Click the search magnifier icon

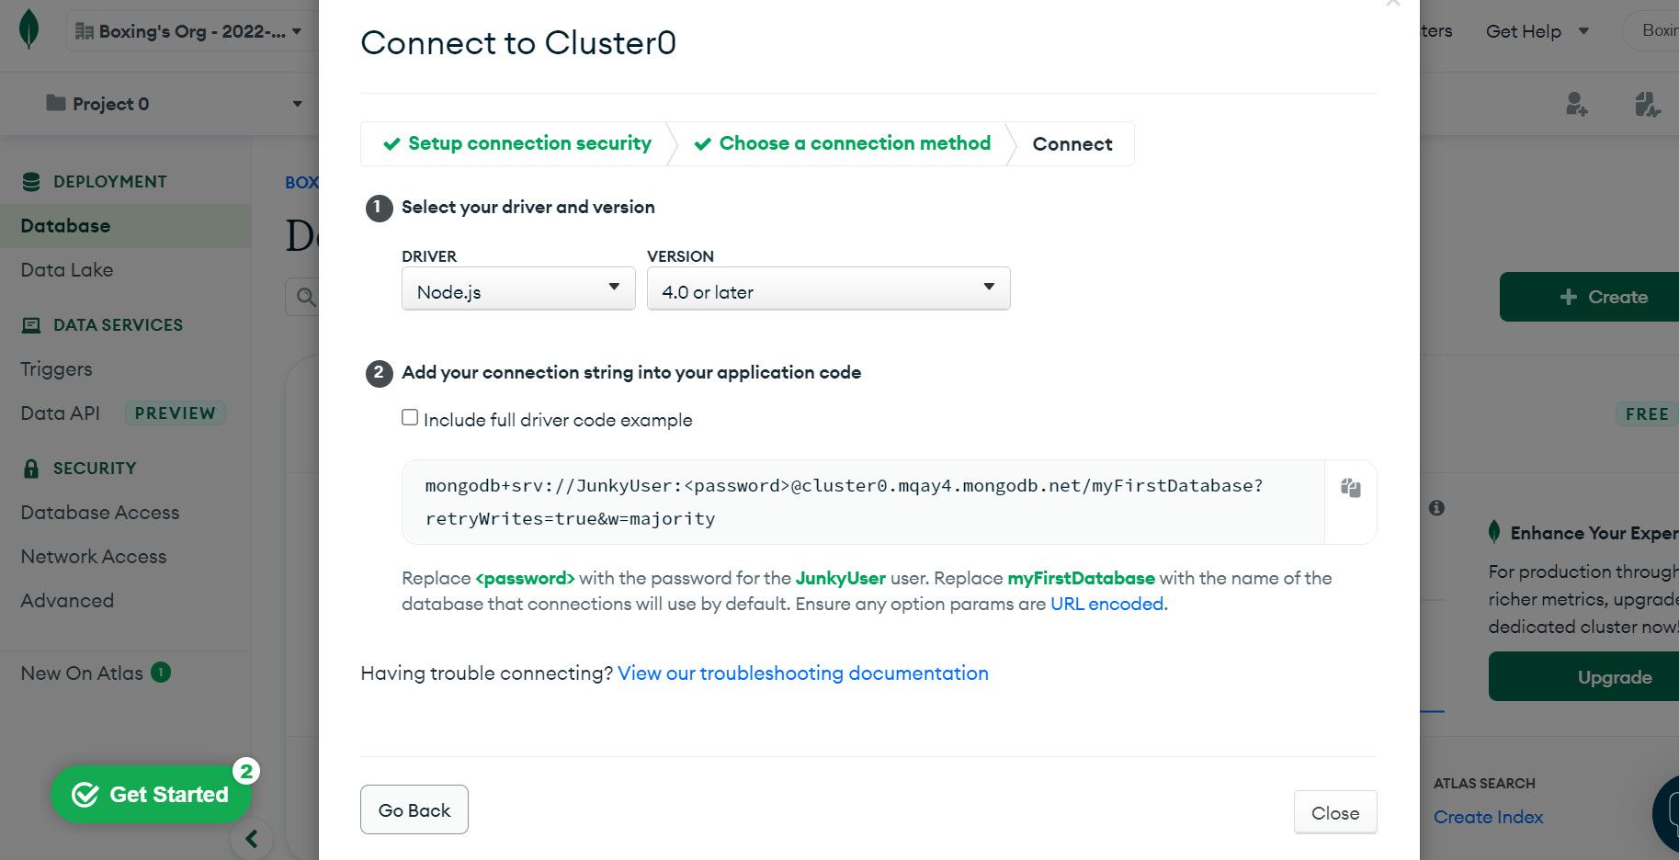306,297
